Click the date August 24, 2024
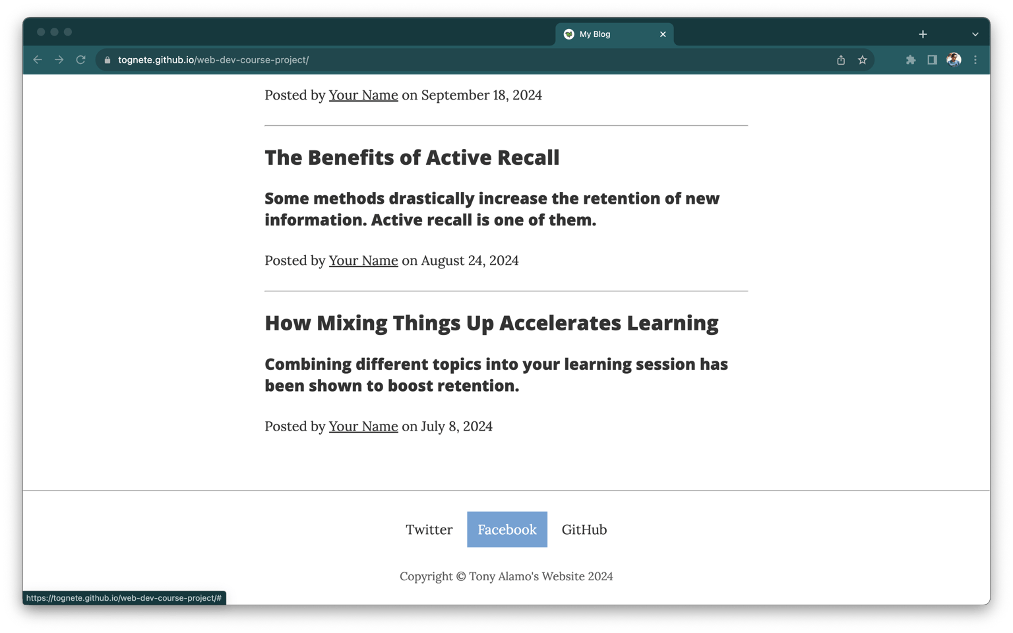Viewport: 1013px width, 633px height. 470,260
